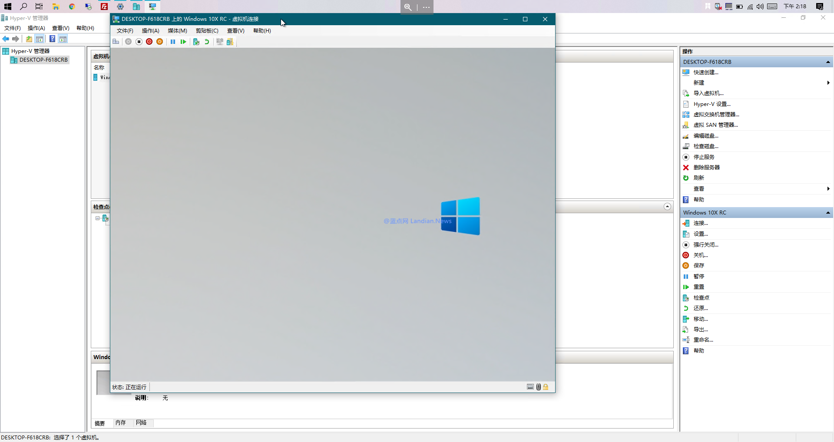
Task: Open 操作(A) menu in Hyper-V Manager
Action: click(x=36, y=28)
